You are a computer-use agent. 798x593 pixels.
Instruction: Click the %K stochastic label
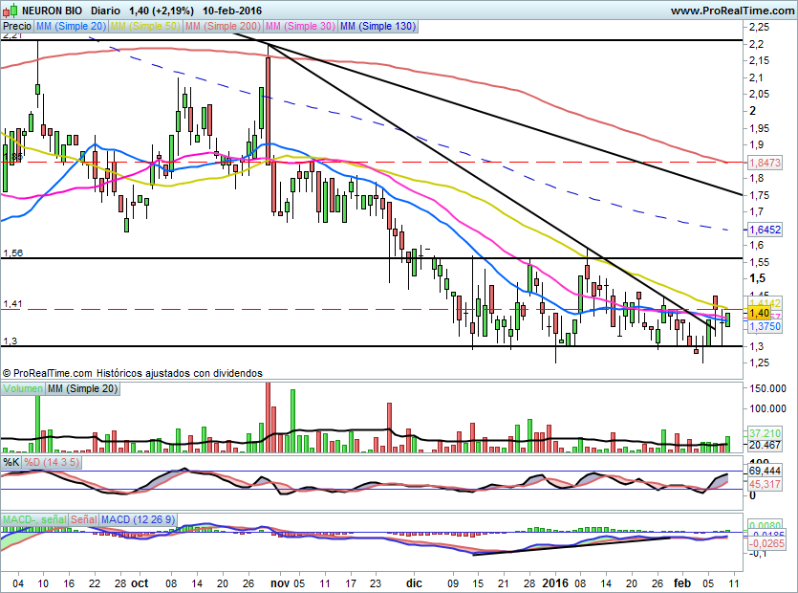point(11,462)
